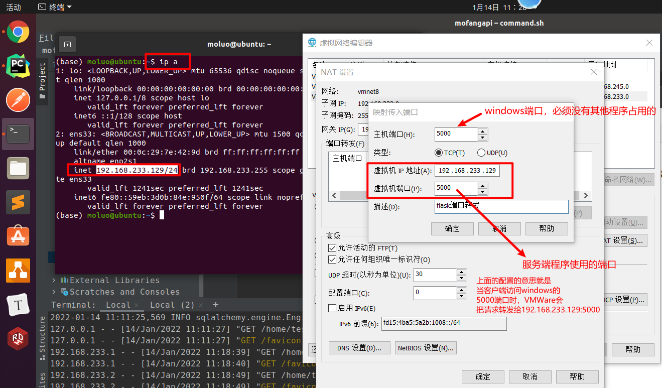
Task: Close the NAT 设置 dialog
Action: [593, 72]
